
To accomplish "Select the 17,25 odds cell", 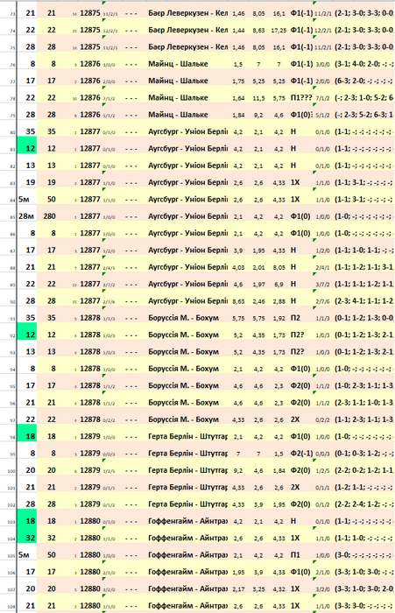I will click(279, 30).
